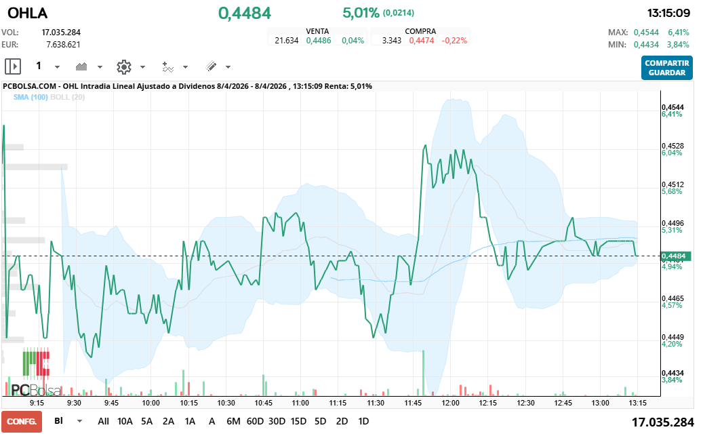Select the All range option

pyautogui.click(x=103, y=421)
